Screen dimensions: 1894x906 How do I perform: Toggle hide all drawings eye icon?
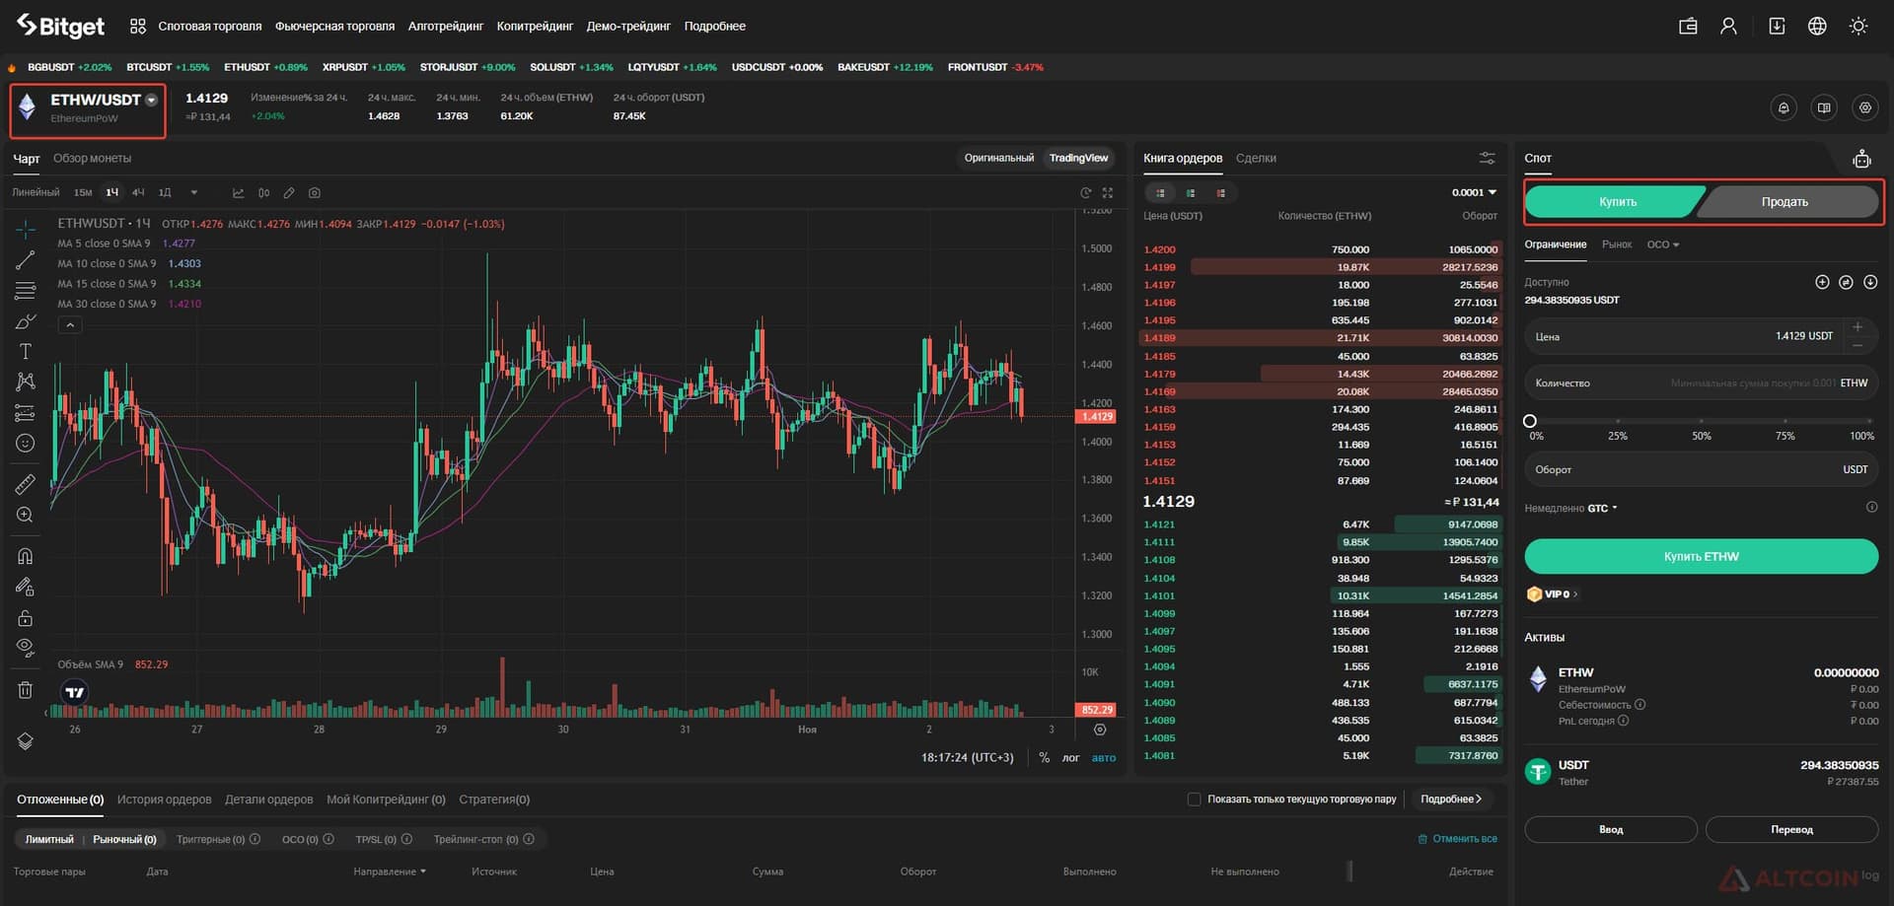[x=26, y=648]
